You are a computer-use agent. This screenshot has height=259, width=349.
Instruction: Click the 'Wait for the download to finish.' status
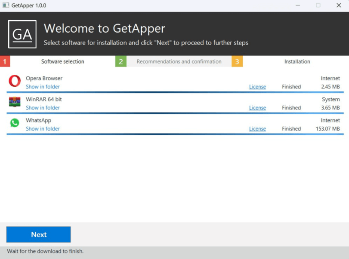(45, 251)
